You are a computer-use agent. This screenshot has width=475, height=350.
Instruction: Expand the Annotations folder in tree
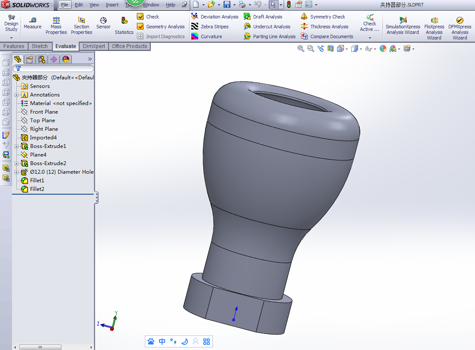point(17,95)
